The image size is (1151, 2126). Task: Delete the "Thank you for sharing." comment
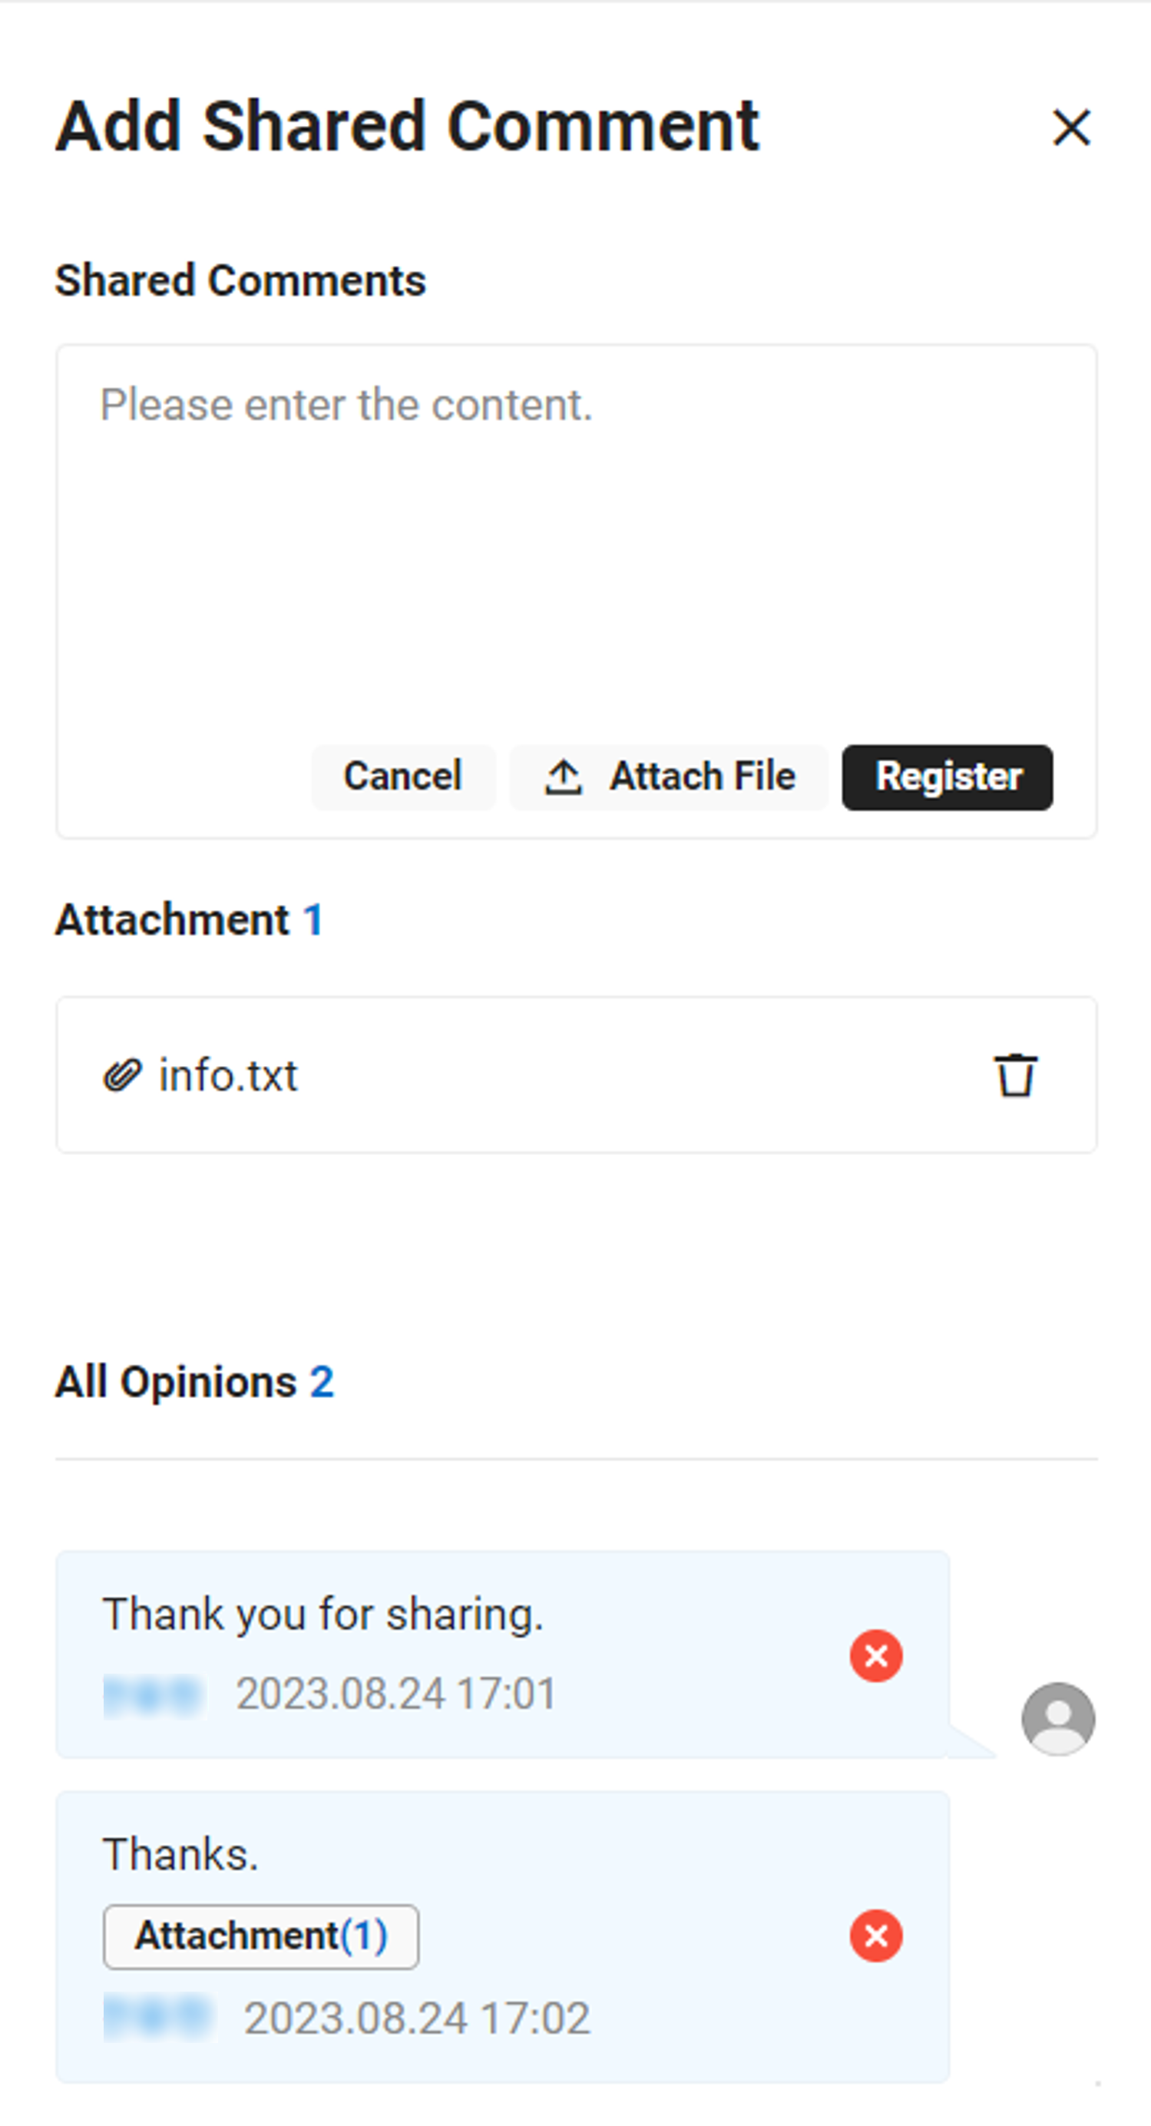875,1656
